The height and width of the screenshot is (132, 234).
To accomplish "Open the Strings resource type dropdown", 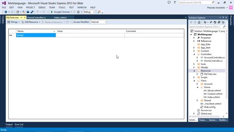I will (x=14, y=22).
